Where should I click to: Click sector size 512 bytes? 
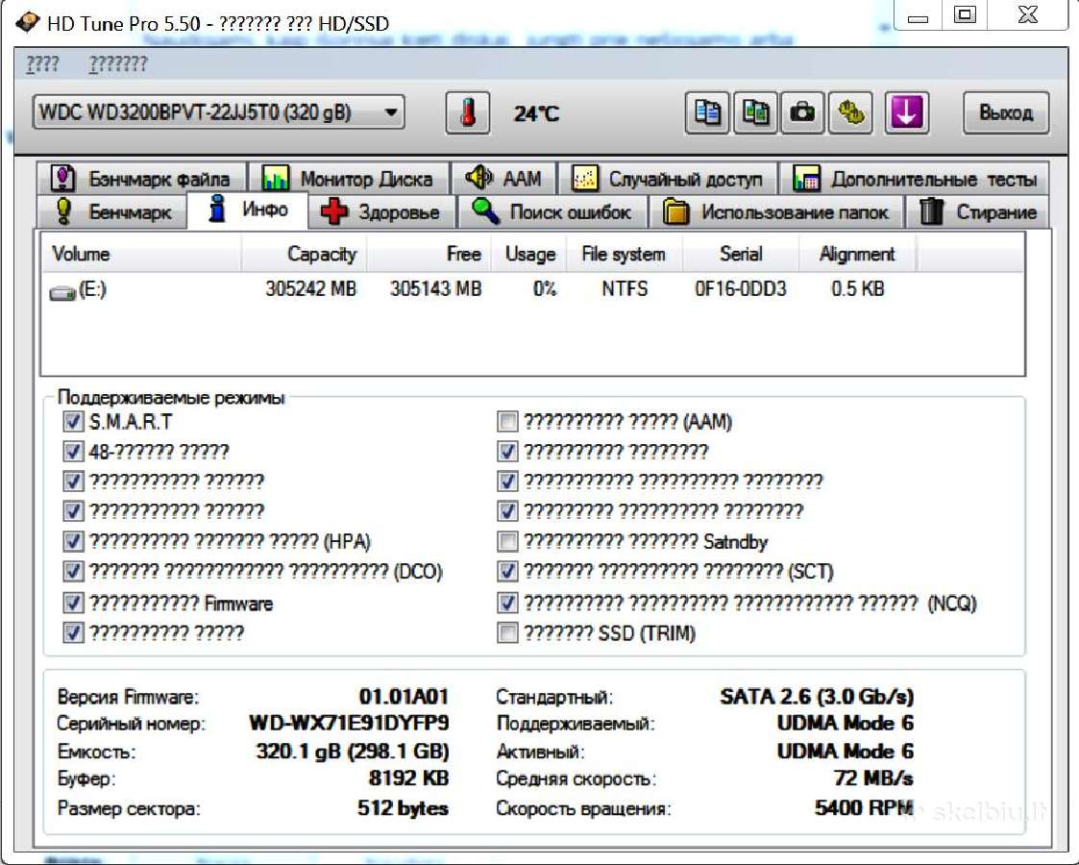(403, 808)
